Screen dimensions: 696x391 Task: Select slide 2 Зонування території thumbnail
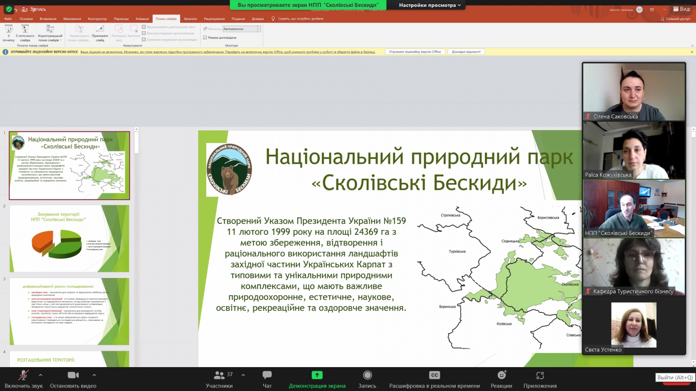pos(70,239)
